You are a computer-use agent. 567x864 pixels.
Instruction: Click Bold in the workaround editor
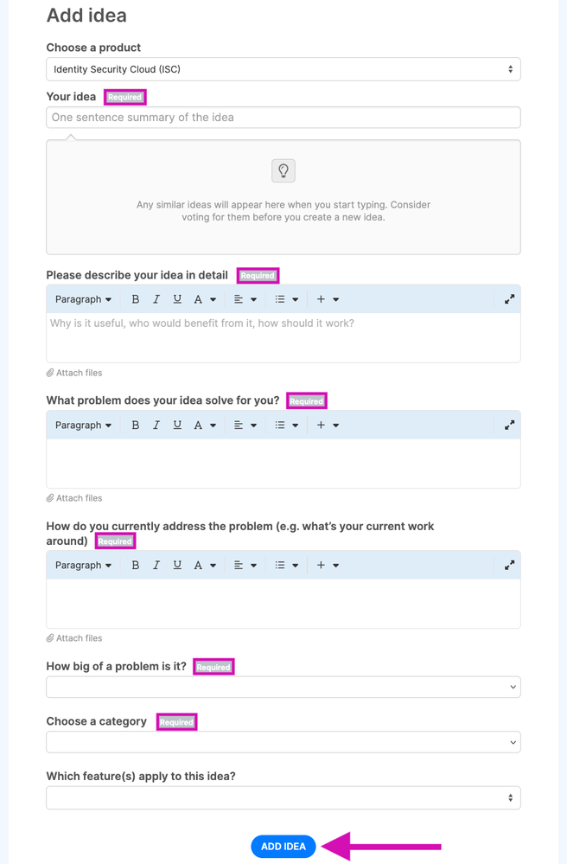(x=135, y=566)
